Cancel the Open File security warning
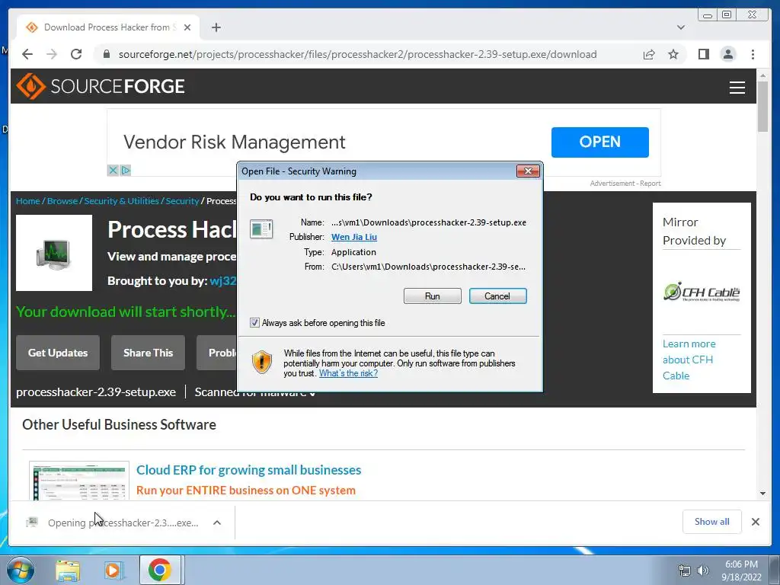 pos(497,296)
